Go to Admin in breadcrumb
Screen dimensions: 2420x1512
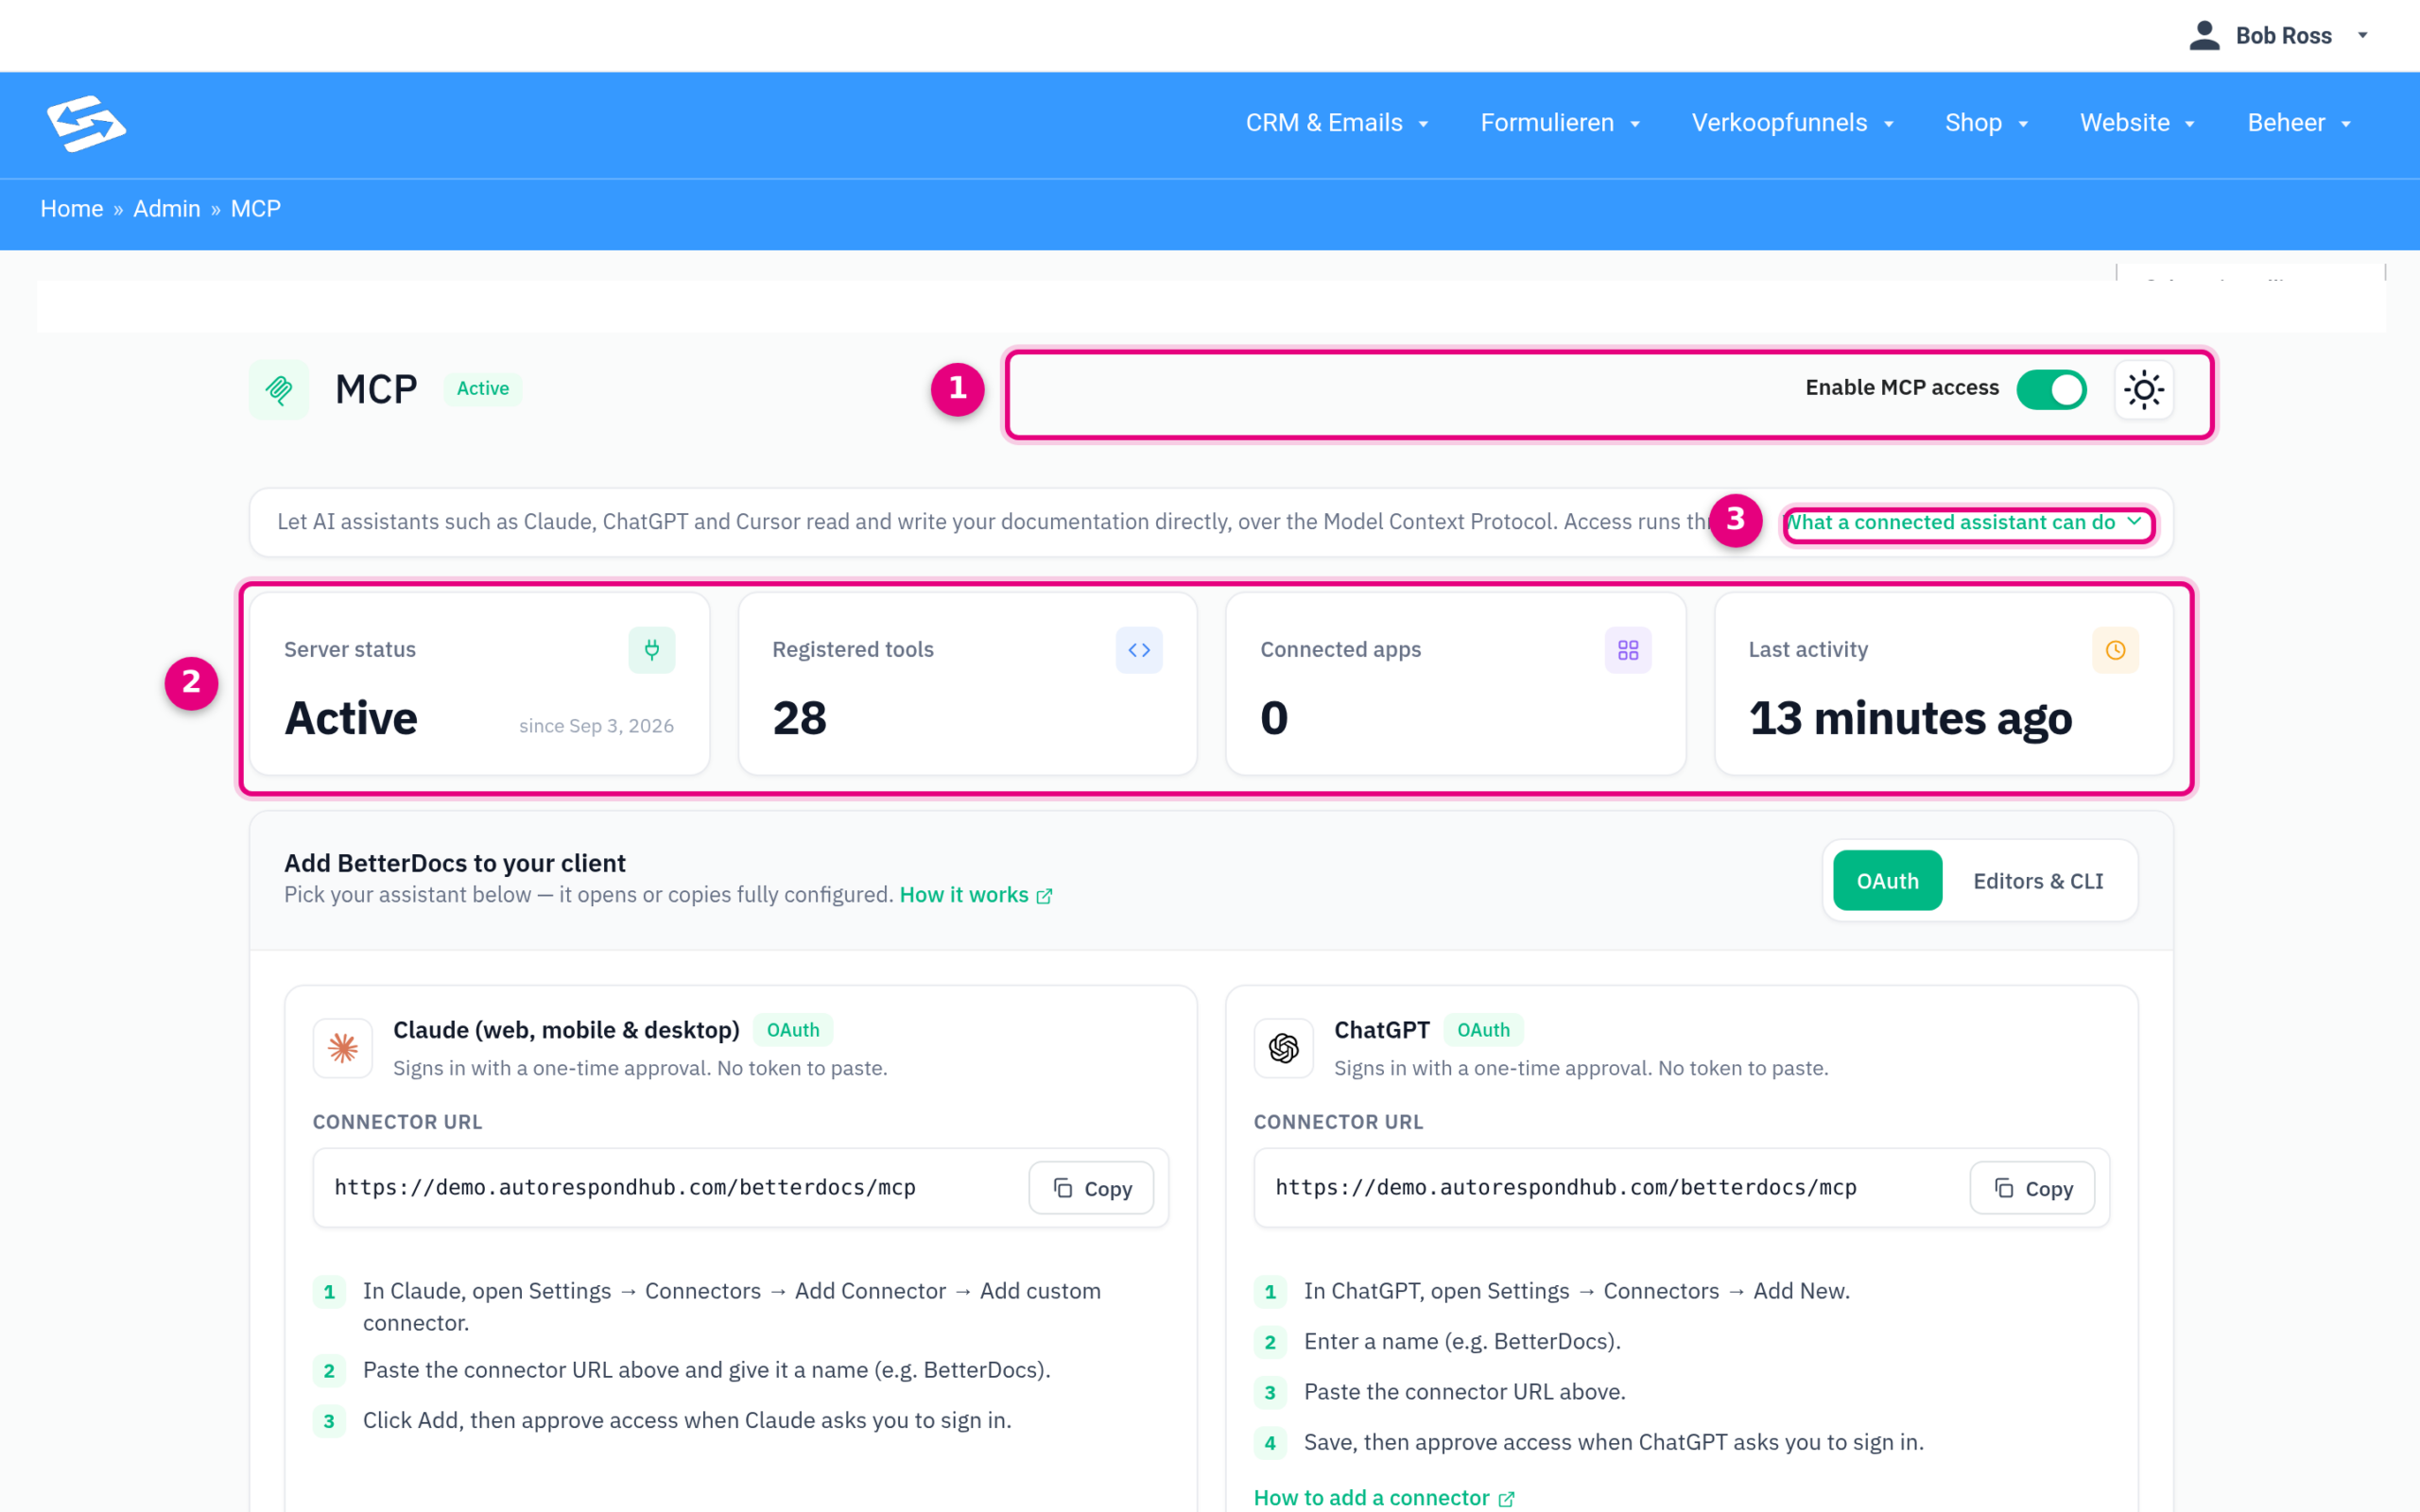(x=167, y=209)
